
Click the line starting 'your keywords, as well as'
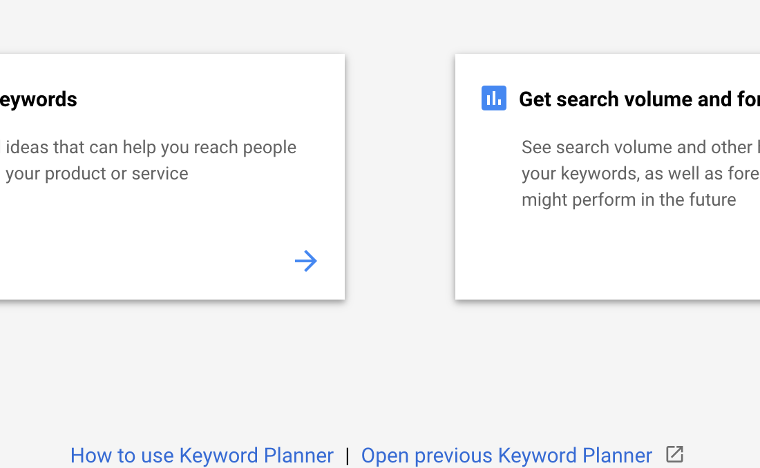(640, 173)
